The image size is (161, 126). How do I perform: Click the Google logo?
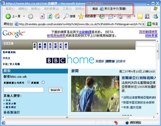[x=14, y=34]
